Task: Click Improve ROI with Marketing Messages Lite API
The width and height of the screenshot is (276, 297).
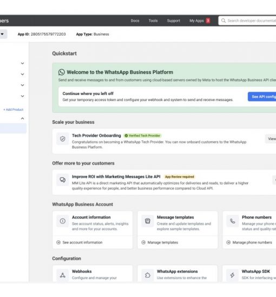Action: click(x=116, y=177)
